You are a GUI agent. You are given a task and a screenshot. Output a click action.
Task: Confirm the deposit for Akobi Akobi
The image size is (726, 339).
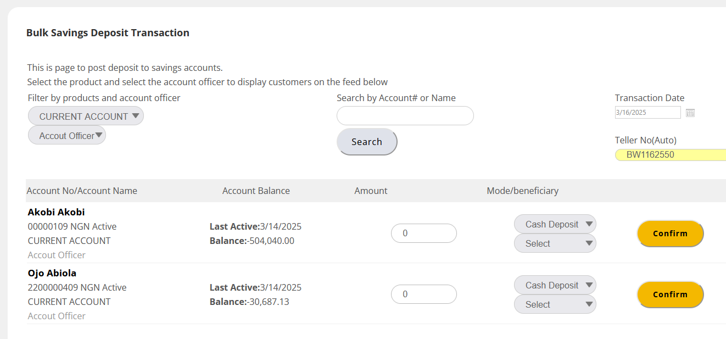pyautogui.click(x=670, y=234)
